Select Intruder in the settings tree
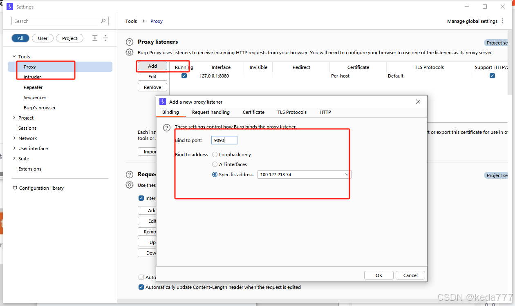Screen dimensions: 515x306 click(x=32, y=77)
